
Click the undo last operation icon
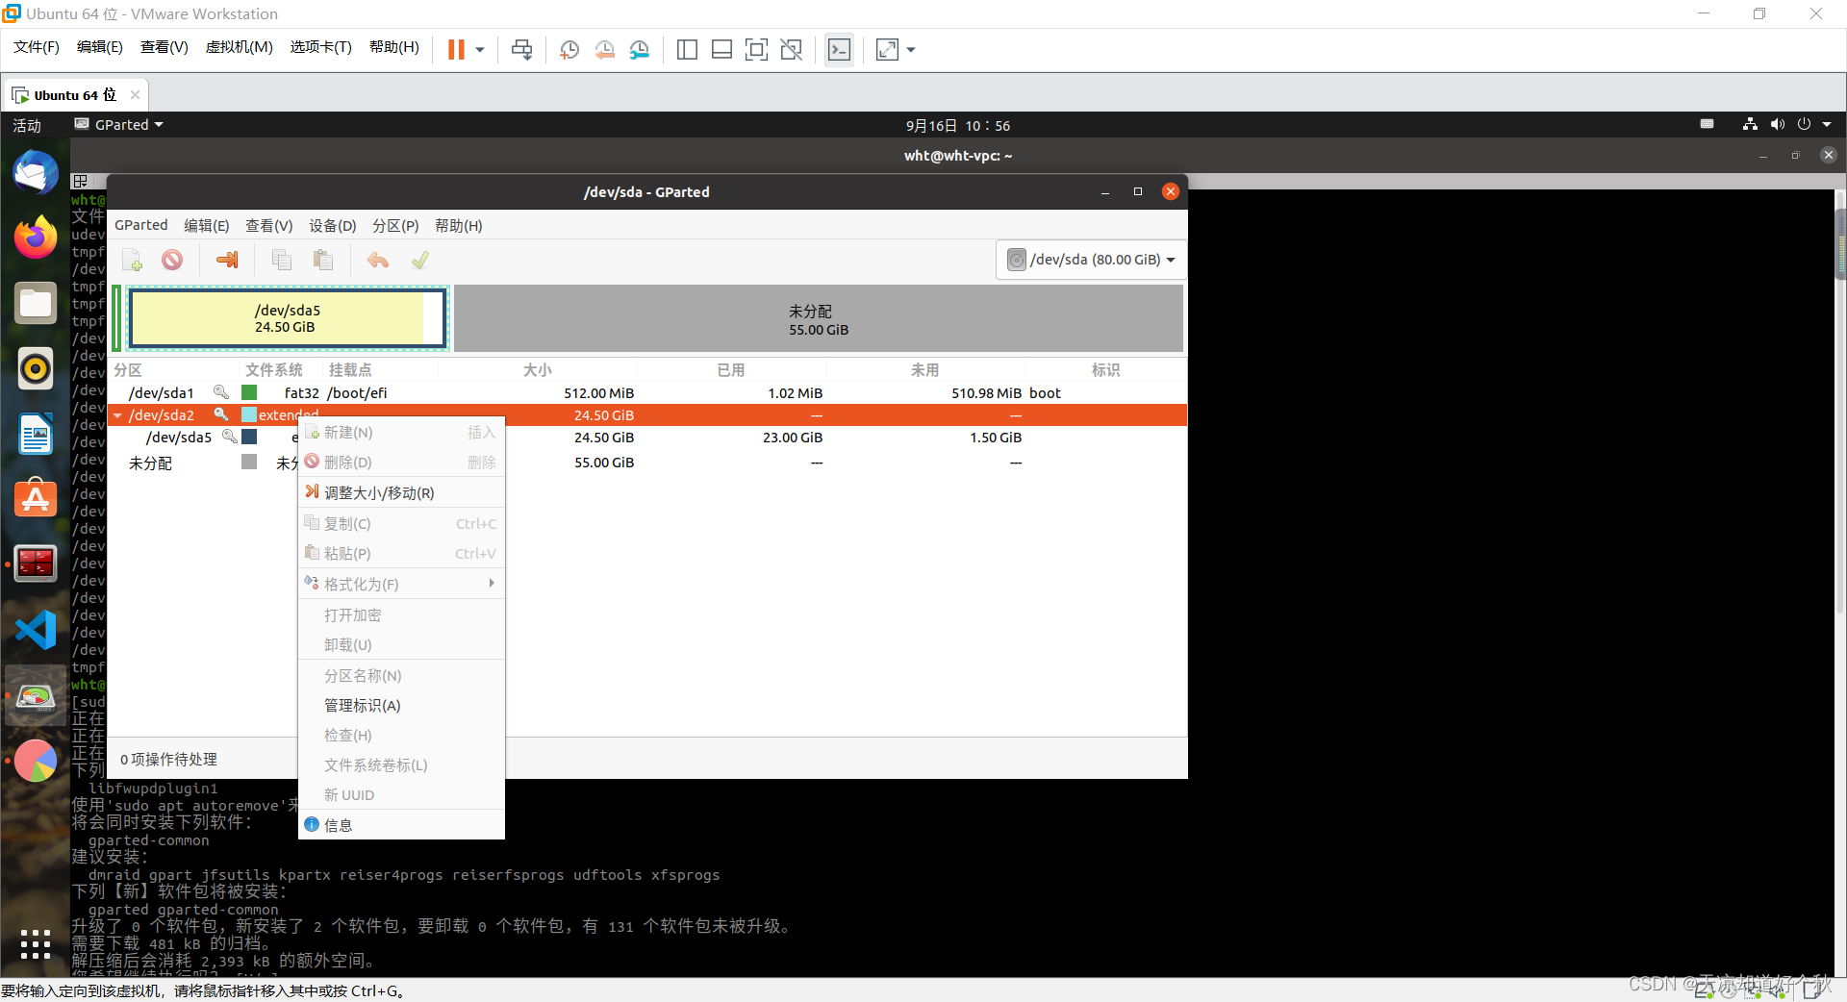click(378, 260)
